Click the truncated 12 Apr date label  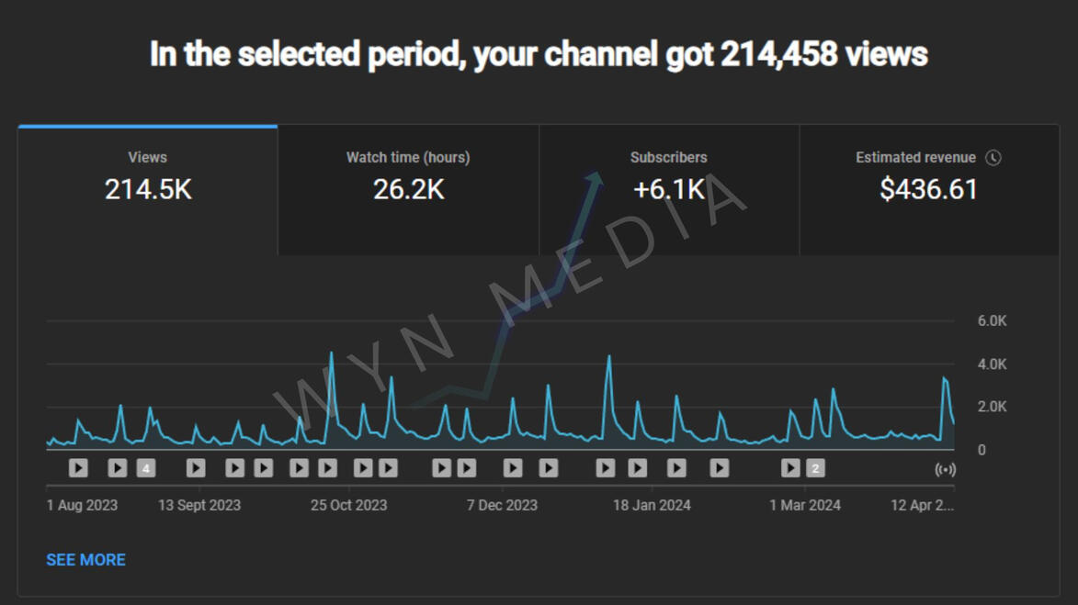tap(922, 506)
